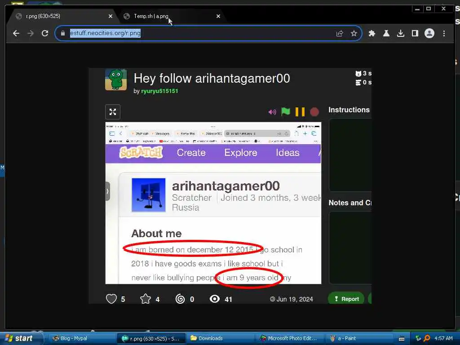
Task: Click the purple sound speaker icon
Action: [272, 112]
